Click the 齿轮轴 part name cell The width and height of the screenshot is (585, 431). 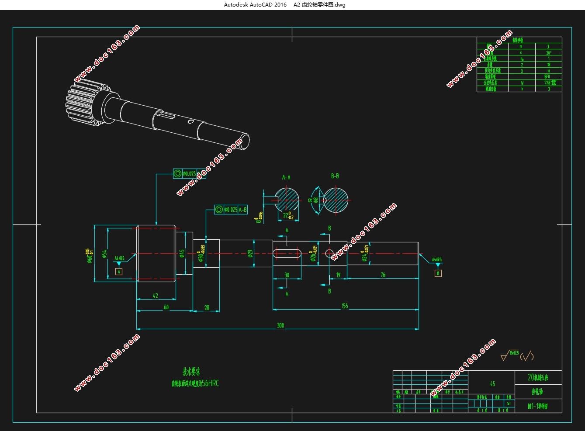point(538,391)
